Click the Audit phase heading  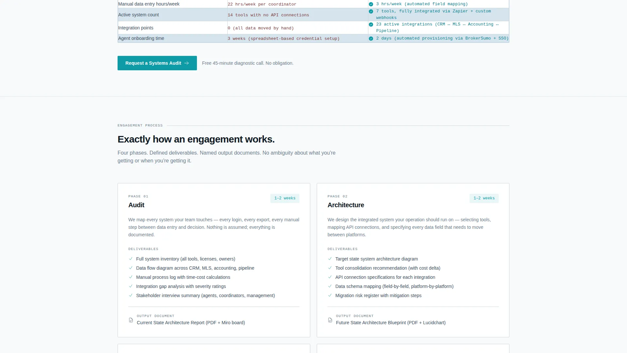click(136, 205)
